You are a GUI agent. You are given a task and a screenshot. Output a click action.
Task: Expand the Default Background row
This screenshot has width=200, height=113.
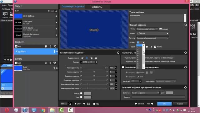coord(36,35)
